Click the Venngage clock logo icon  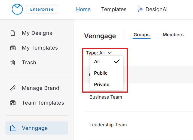pos(17,9)
